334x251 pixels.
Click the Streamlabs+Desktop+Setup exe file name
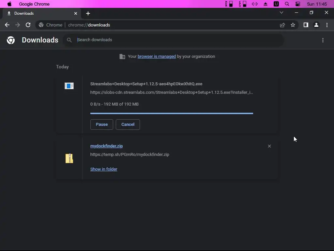146,84
